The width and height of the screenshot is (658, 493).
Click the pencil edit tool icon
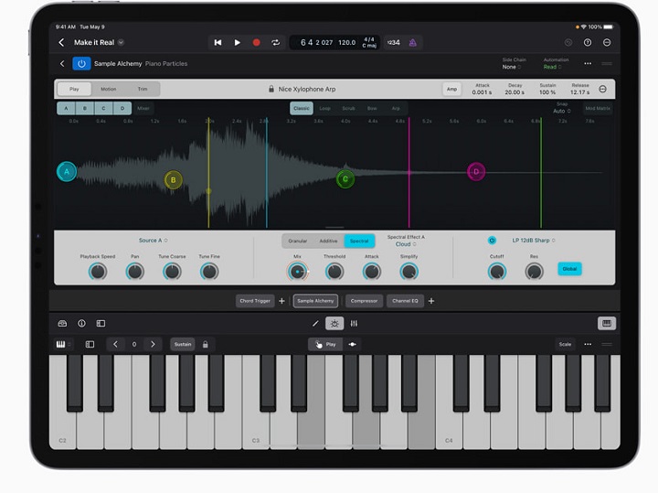pos(315,323)
